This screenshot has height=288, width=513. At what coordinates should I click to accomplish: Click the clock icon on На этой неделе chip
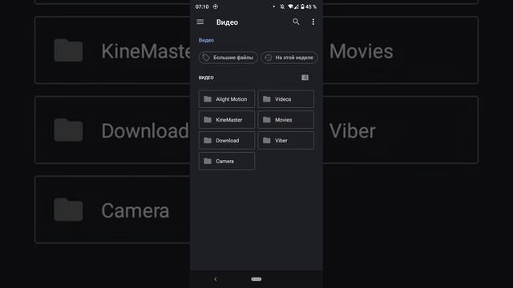tap(268, 58)
